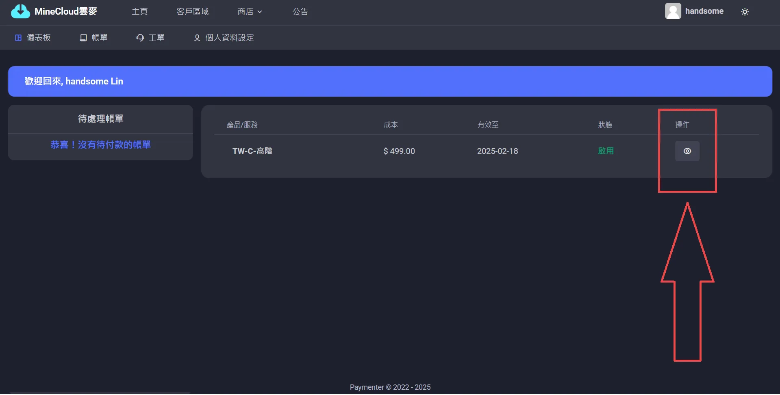
Task: Click the MineCloud雲麥 brand name text
Action: pos(66,11)
